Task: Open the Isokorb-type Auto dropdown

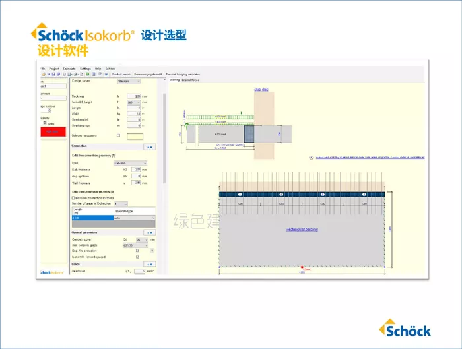Action: coord(135,218)
